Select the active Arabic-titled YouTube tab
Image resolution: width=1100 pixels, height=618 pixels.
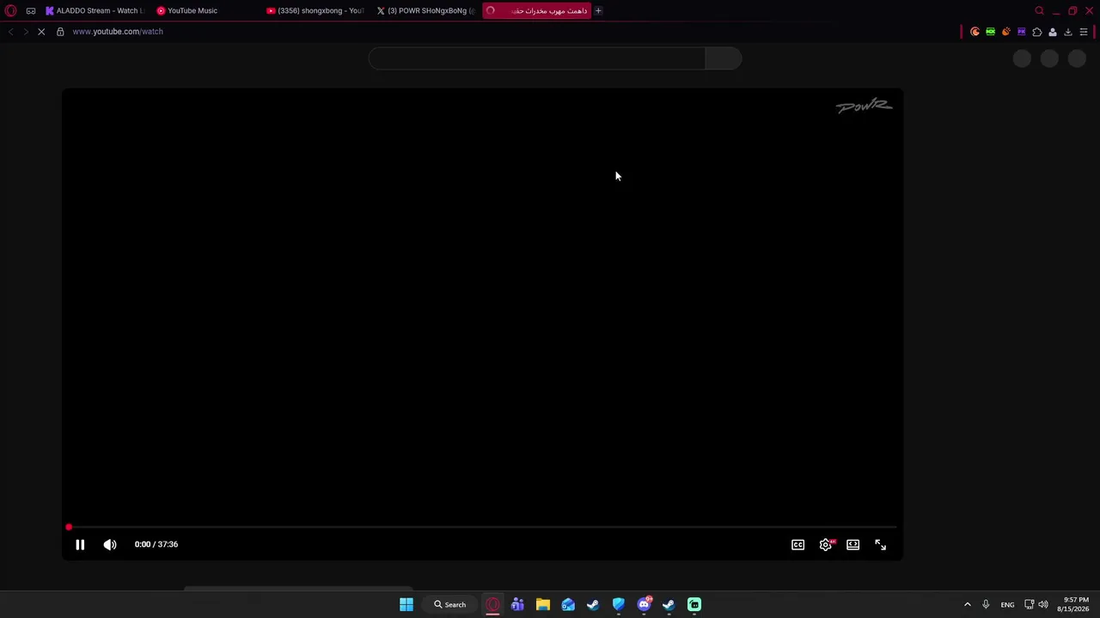[x=537, y=10]
